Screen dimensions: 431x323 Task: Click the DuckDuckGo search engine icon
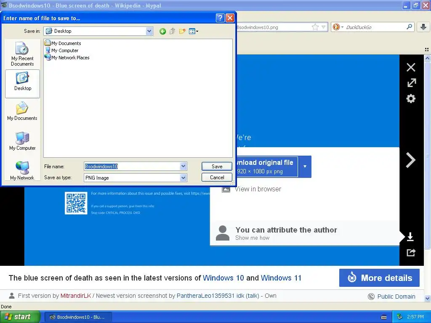(336, 27)
